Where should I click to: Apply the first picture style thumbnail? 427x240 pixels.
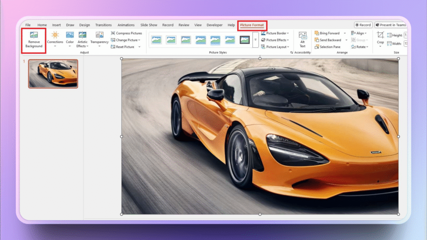coord(156,40)
